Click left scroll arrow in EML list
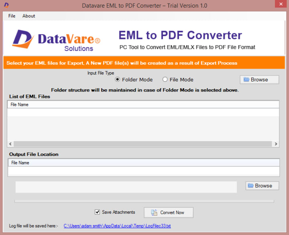The width and height of the screenshot is (289, 235). click(10, 144)
